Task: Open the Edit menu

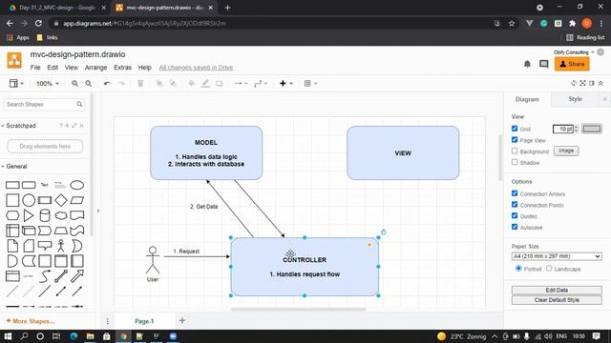Action: [53, 68]
